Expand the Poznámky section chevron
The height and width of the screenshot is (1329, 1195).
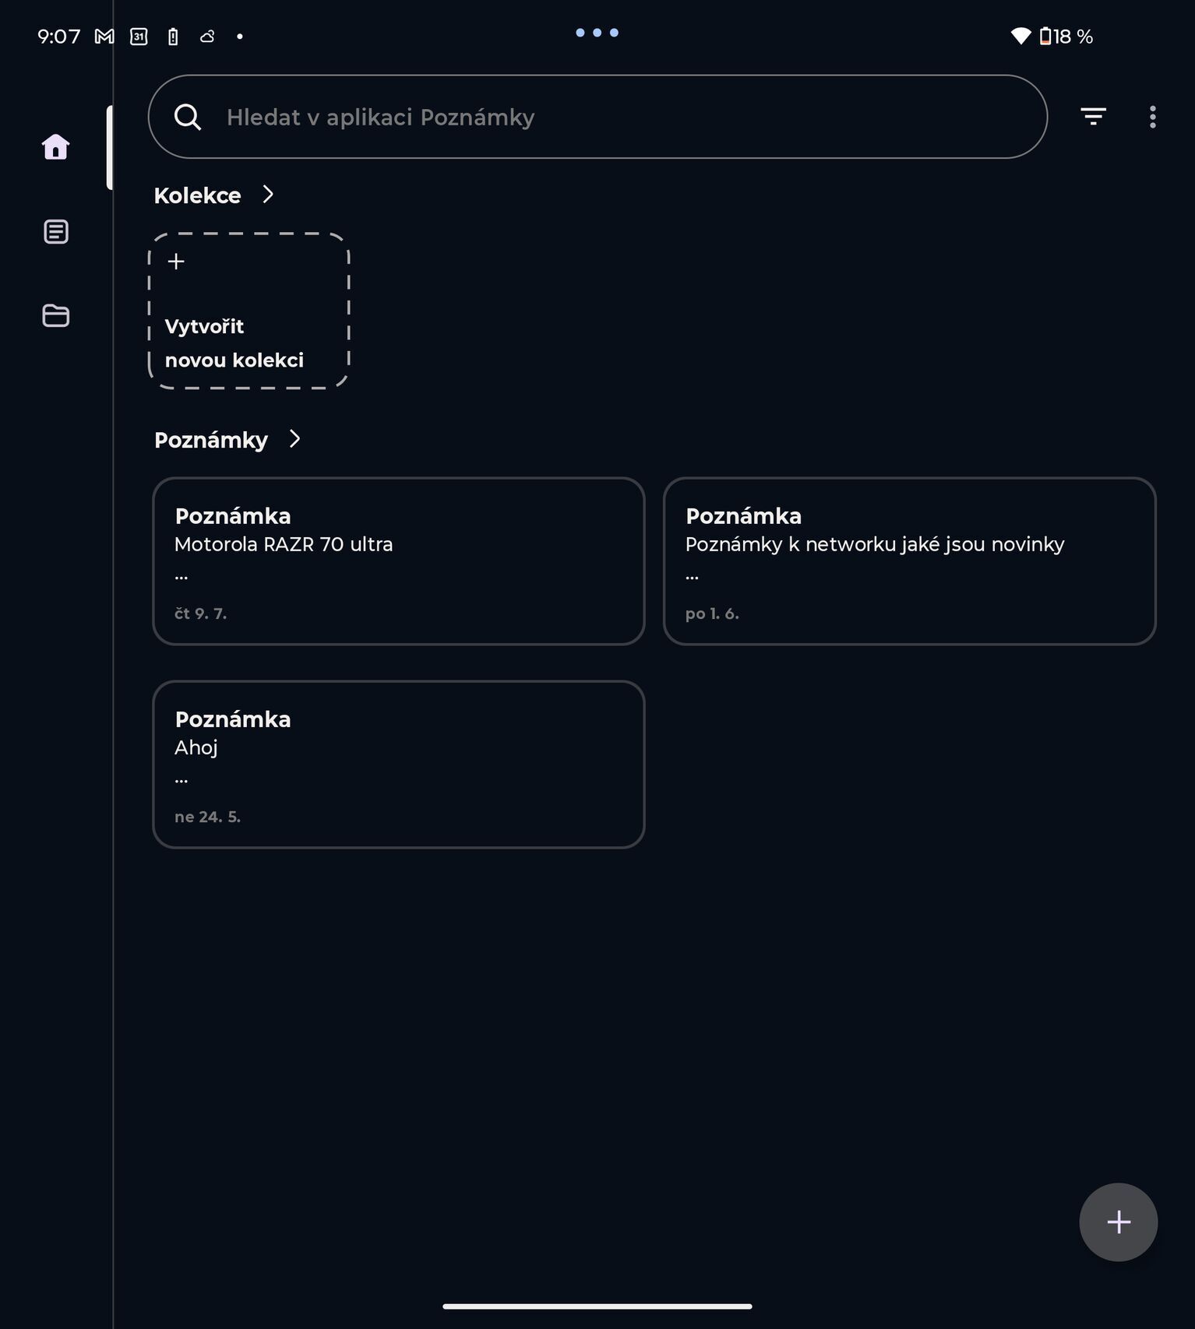(x=294, y=438)
